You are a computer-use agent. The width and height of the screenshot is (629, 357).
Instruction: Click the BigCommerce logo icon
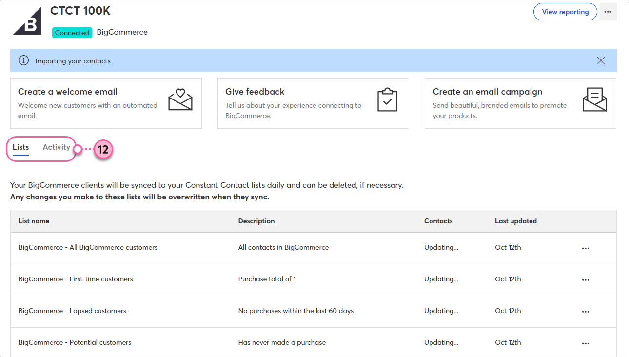(x=27, y=21)
